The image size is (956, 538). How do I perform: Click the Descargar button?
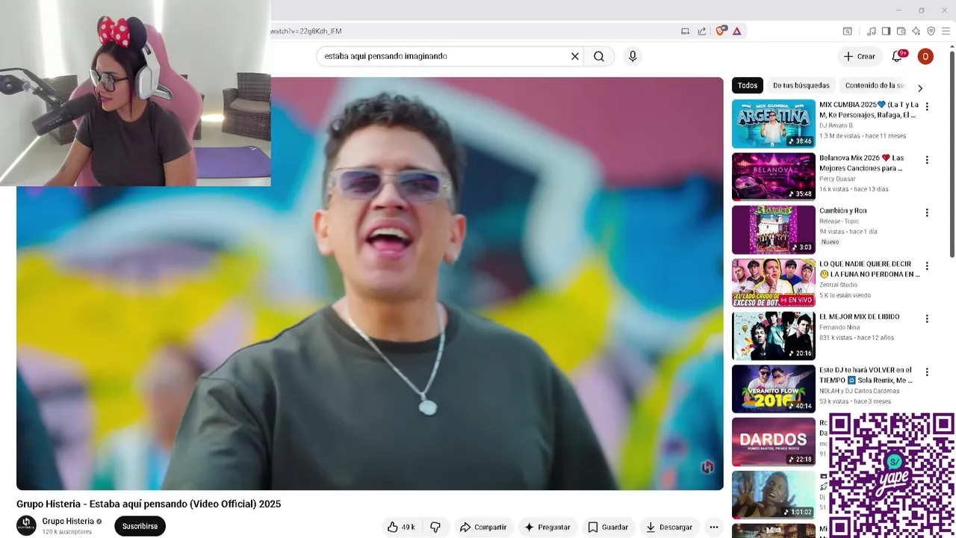(x=669, y=527)
